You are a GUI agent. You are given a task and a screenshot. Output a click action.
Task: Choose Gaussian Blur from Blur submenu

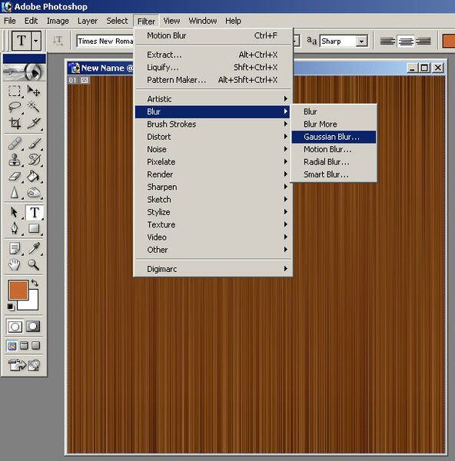click(x=334, y=137)
